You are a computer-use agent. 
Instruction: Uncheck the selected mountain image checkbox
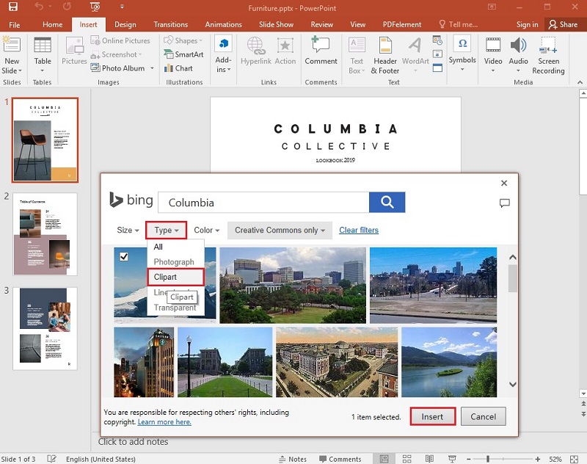click(x=125, y=256)
